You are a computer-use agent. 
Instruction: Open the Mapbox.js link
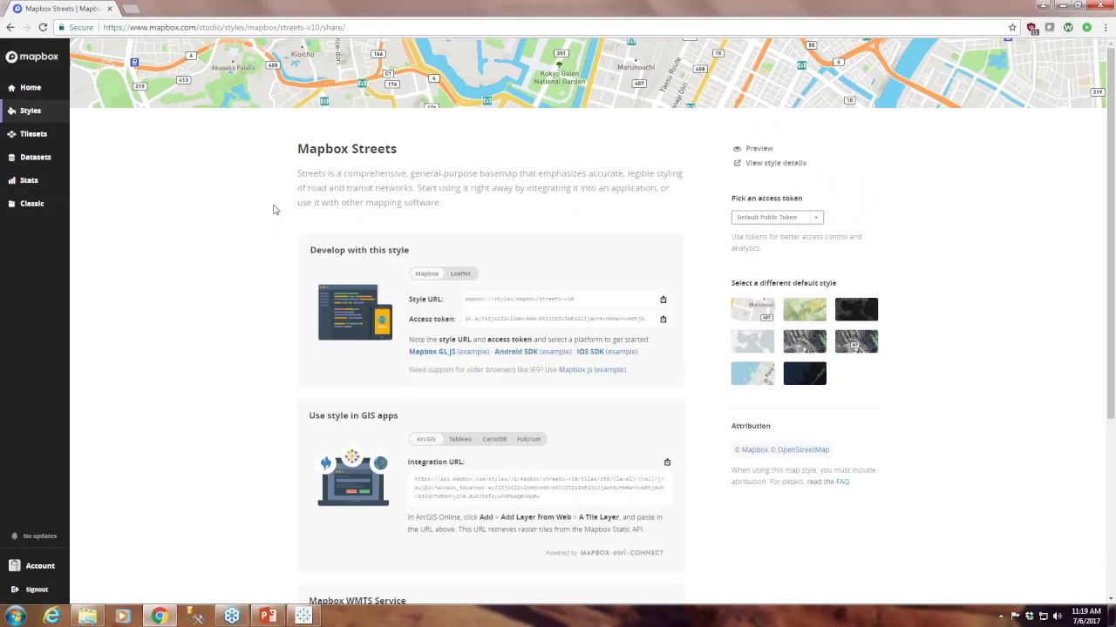[574, 370]
